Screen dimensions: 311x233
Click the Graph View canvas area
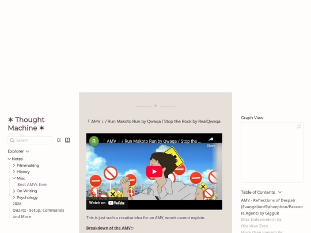272,152
